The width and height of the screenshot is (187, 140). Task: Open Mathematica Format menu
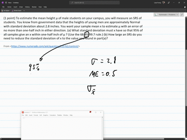[36, 115]
